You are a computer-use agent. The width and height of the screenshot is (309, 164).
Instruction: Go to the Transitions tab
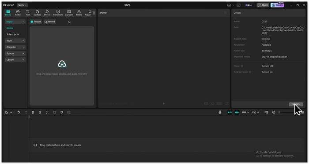pos(58,13)
